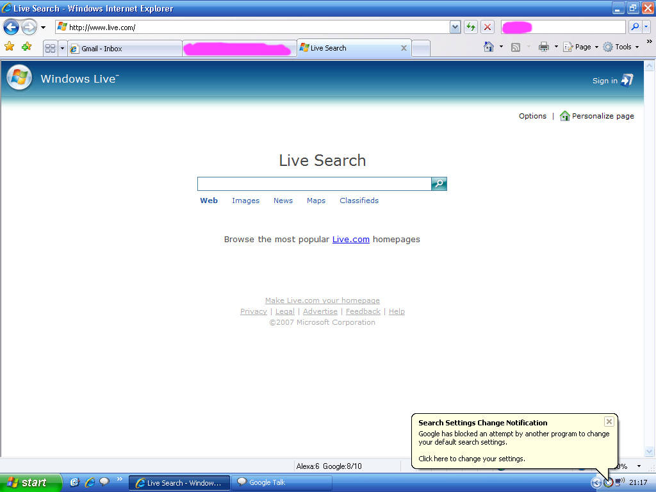Click the 21:17 taskbar clock
This screenshot has height=492, width=656.
click(638, 482)
